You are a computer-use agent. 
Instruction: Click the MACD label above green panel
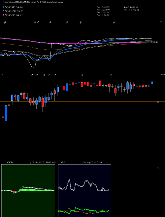coord(10,162)
